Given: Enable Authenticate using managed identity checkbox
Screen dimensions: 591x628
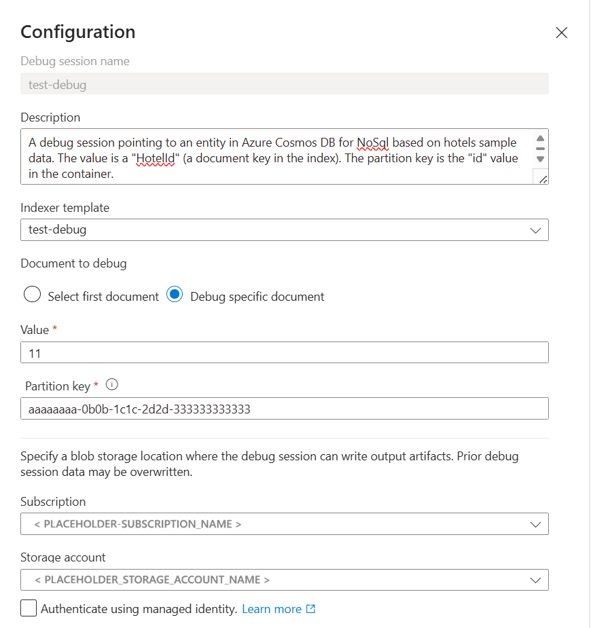Looking at the screenshot, I should coord(29,608).
